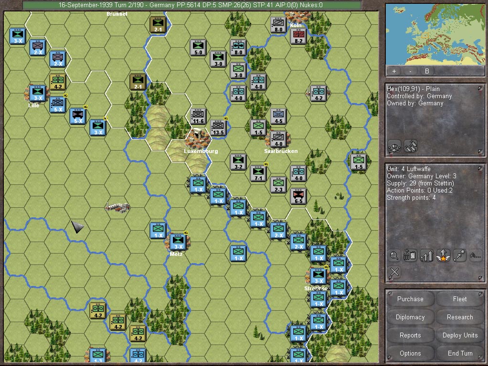Click the X disband unit icon
This screenshot has width=488, height=366.
coord(394,272)
